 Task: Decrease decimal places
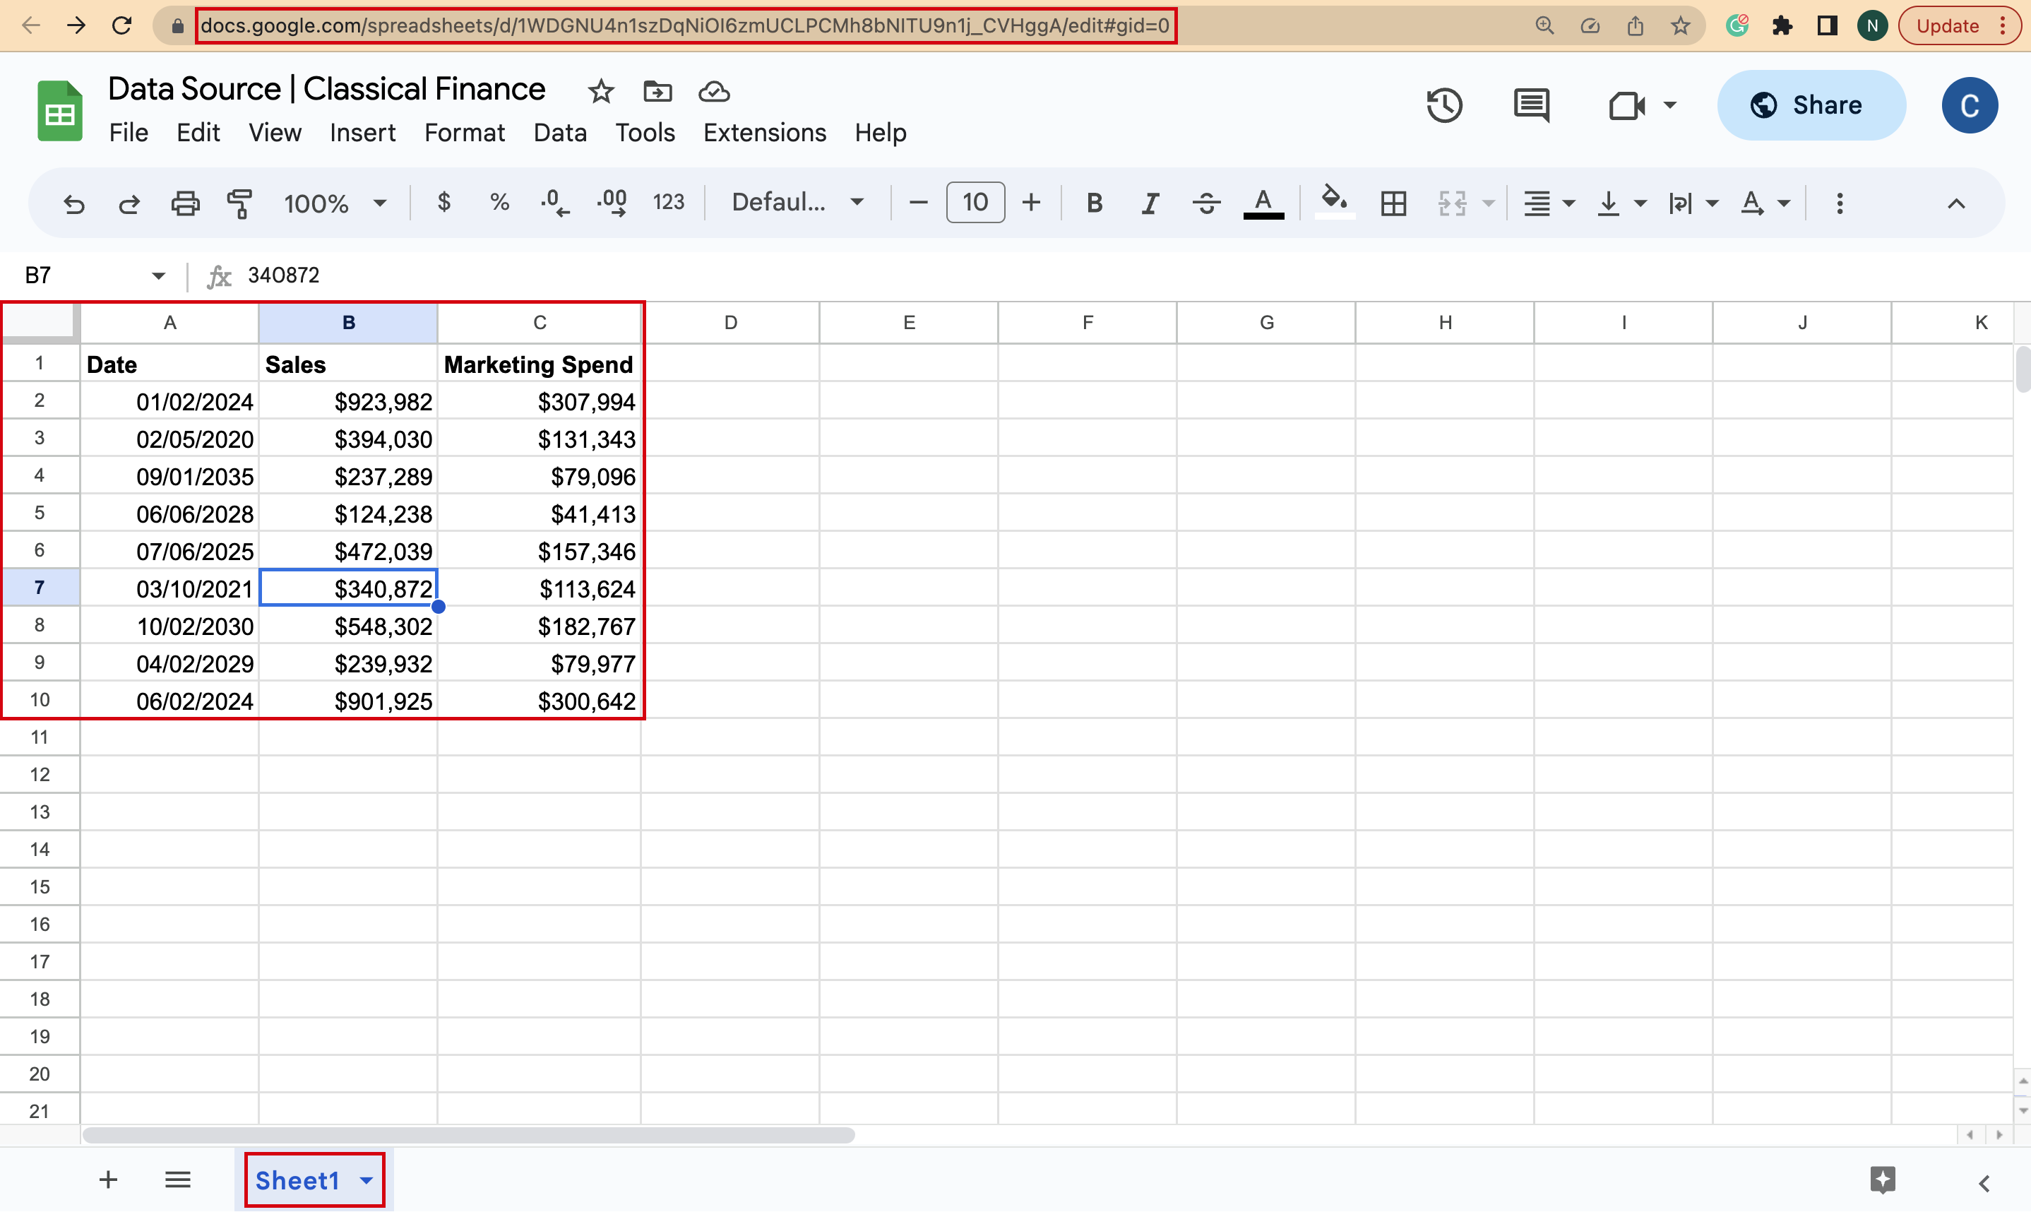point(554,203)
